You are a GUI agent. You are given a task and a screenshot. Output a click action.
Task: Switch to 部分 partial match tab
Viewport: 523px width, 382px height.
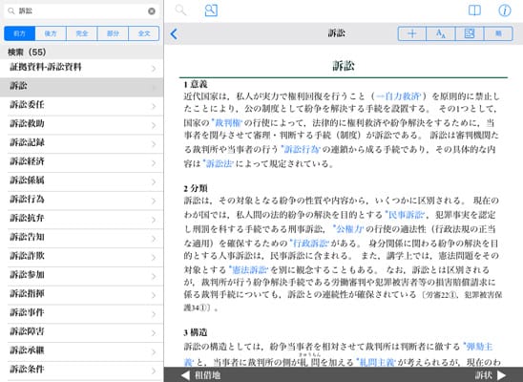113,33
